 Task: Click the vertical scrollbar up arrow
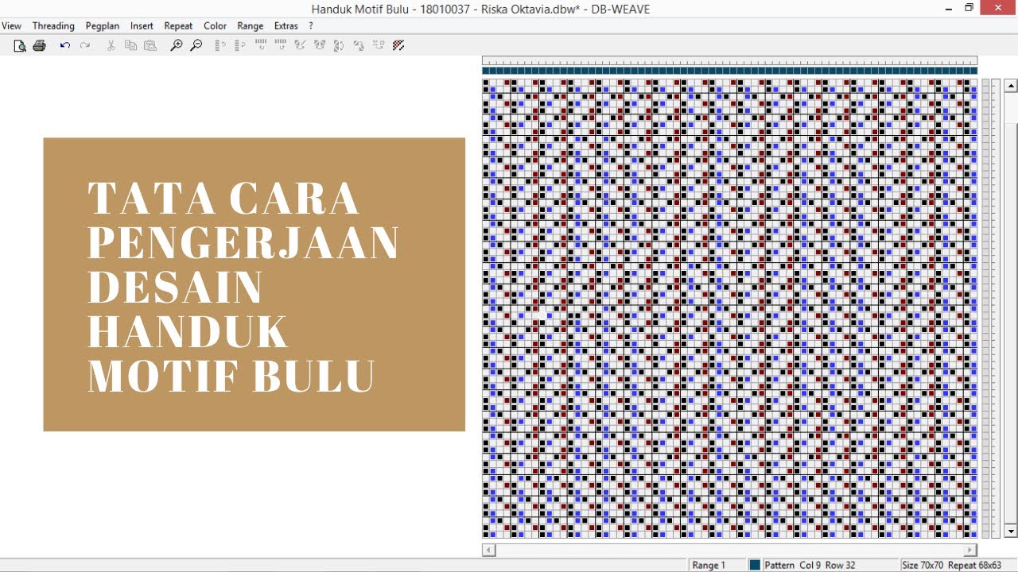coord(1011,86)
